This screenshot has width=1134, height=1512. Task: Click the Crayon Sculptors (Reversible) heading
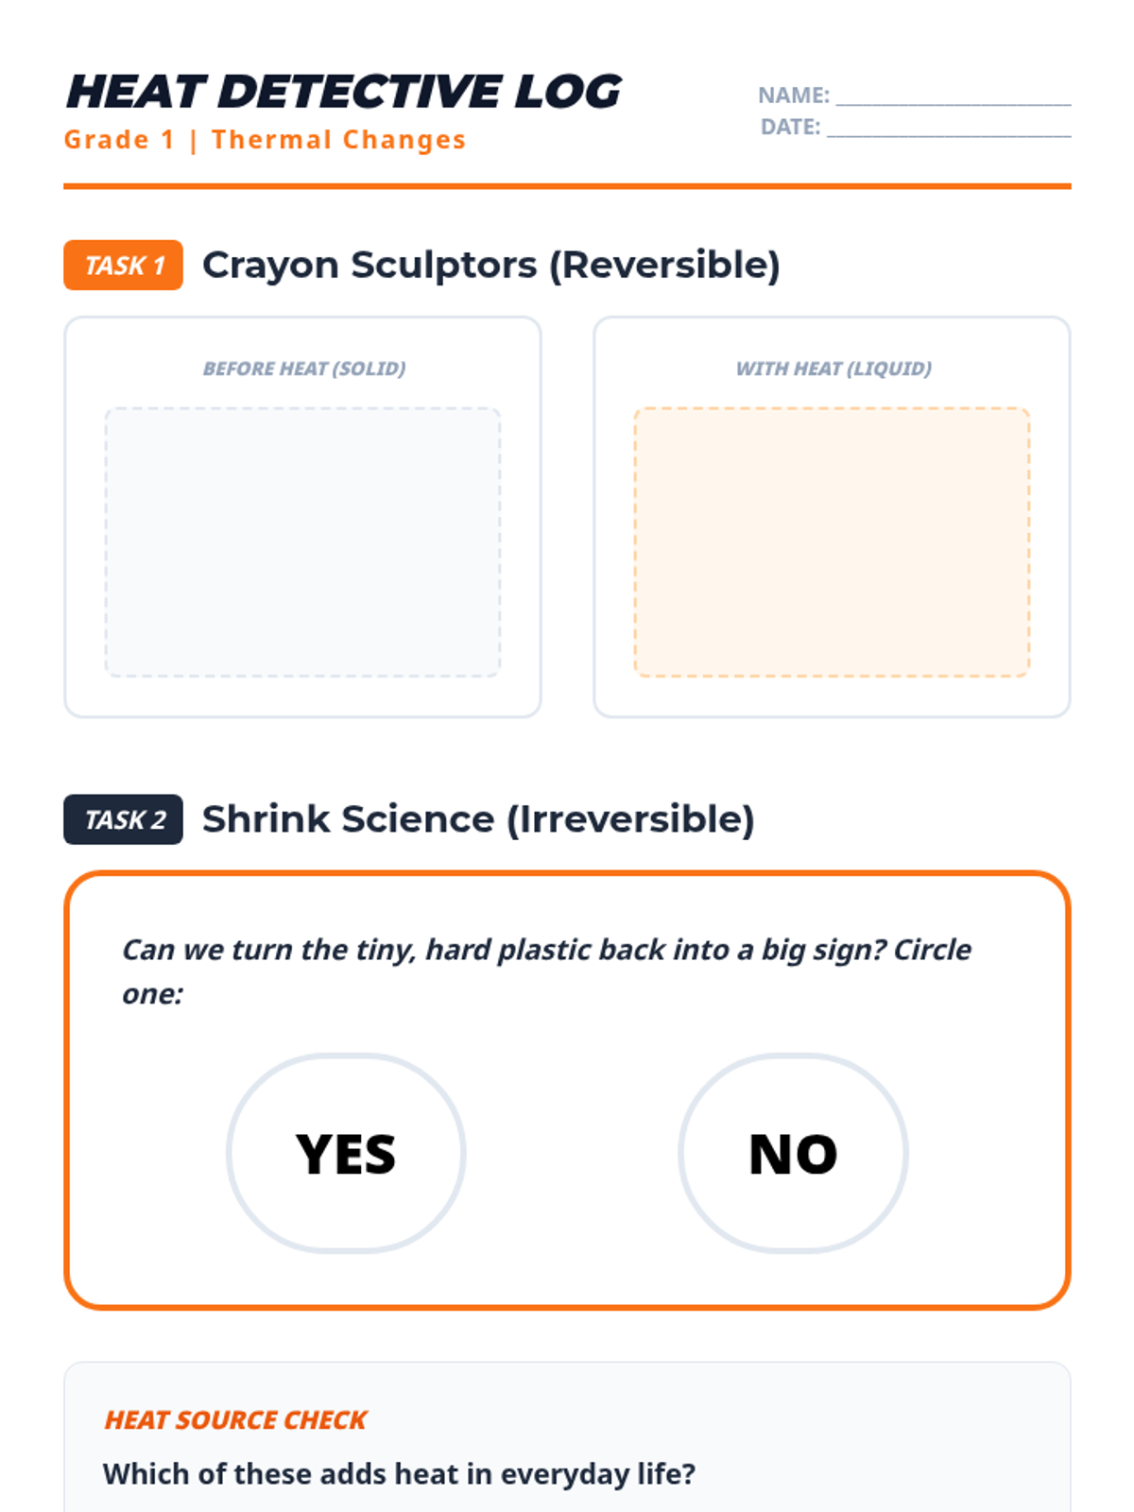(x=491, y=266)
